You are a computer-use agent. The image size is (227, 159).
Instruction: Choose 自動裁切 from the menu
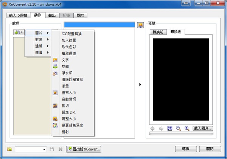click(x=69, y=99)
